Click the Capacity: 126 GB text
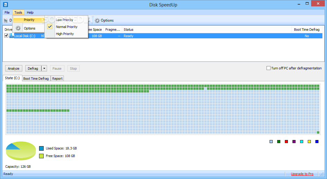327x179 pixels. 18,167
